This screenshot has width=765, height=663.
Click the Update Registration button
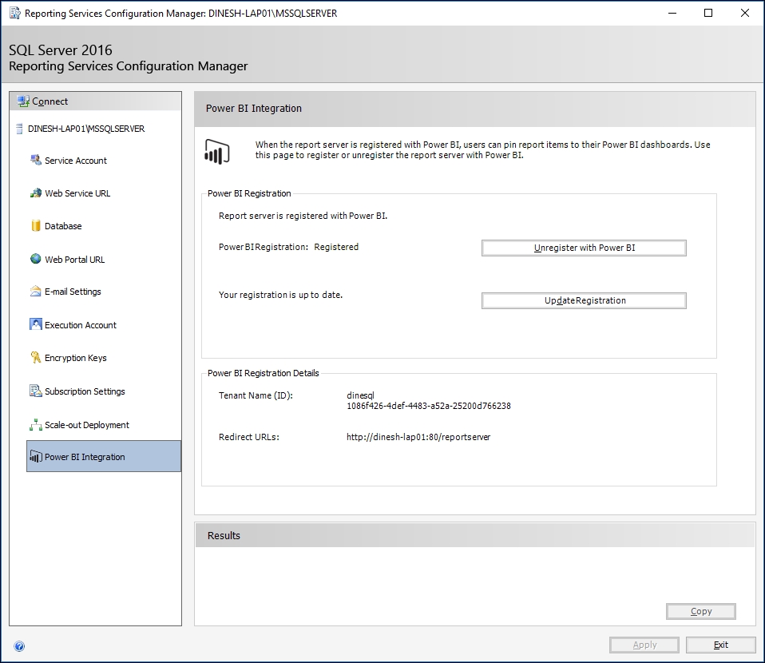pyautogui.click(x=583, y=300)
